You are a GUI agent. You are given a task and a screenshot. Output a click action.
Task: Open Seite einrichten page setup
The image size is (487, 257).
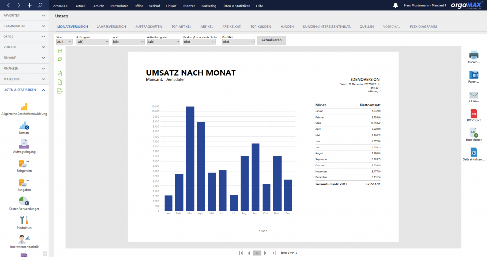(474, 154)
